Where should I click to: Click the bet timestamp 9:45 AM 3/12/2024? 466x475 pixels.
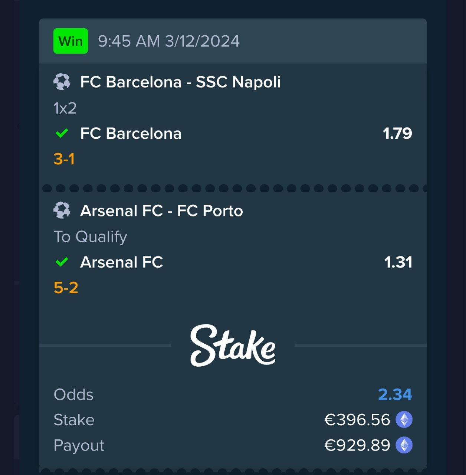pos(169,41)
